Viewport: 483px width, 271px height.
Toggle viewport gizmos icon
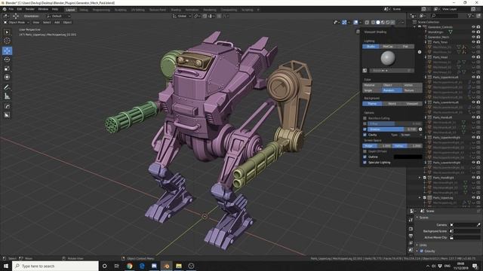tap(344, 23)
